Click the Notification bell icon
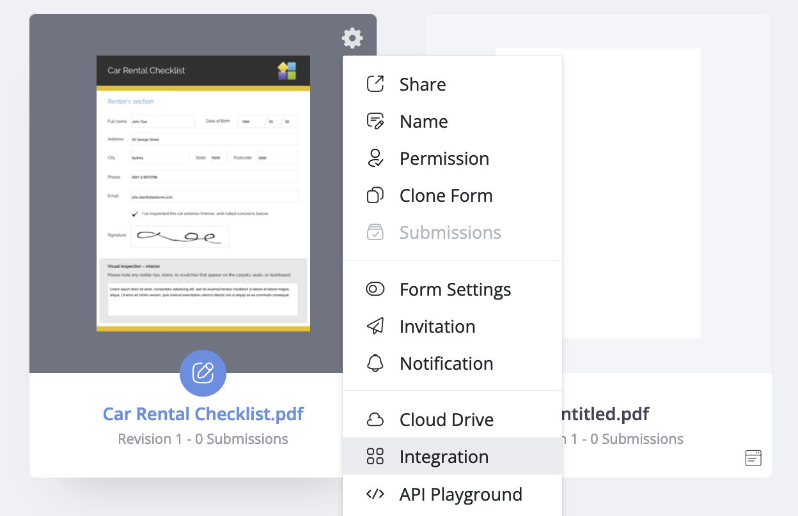This screenshot has height=516, width=798. (x=375, y=363)
